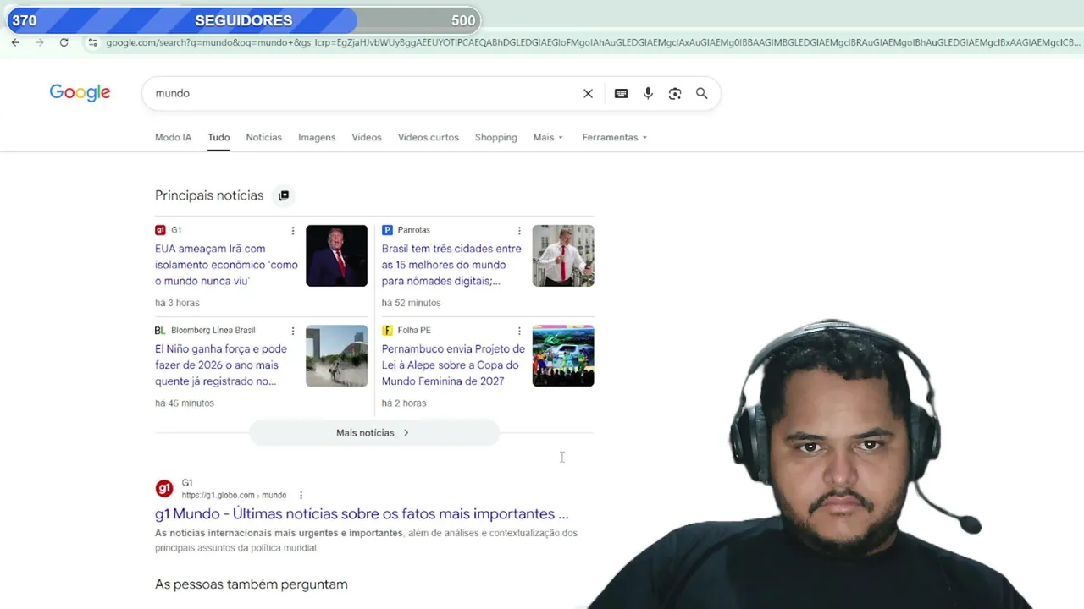Click the G1 source icon in top news
This screenshot has height=609, width=1084.
[x=160, y=230]
